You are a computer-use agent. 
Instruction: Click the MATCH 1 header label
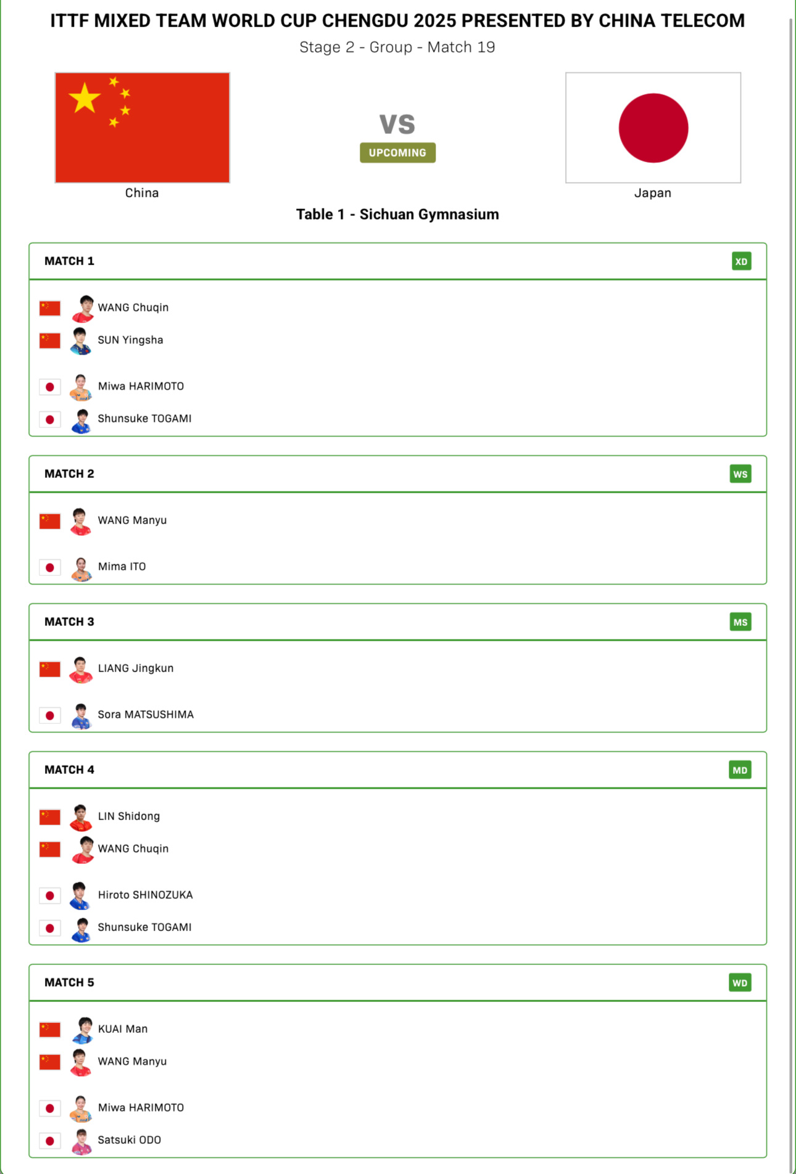click(x=69, y=261)
